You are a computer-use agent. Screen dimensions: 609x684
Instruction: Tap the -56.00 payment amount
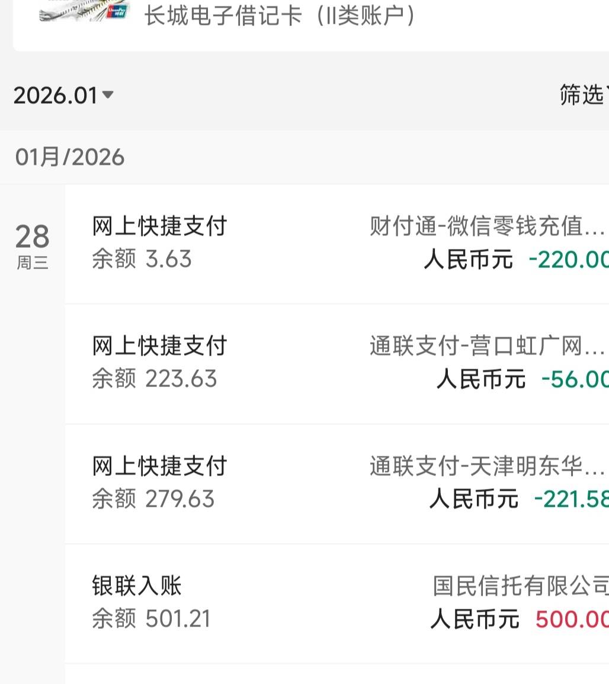[x=575, y=379]
